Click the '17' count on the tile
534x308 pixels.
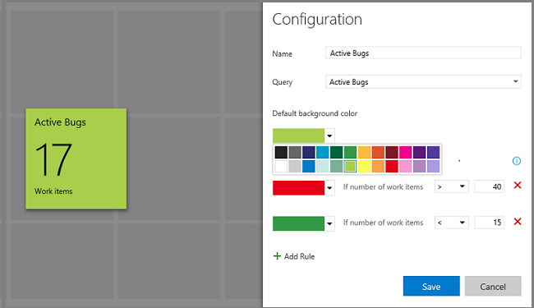click(x=53, y=159)
